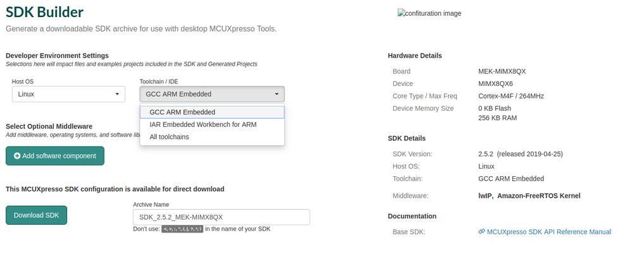Click the Amazon-FreeRTOS Kernel middleware entry
The image size is (632, 276).
[539, 196]
